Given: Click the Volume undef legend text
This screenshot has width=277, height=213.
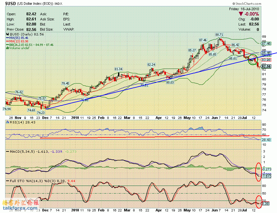Looking at the screenshot, I should pos(19,48).
